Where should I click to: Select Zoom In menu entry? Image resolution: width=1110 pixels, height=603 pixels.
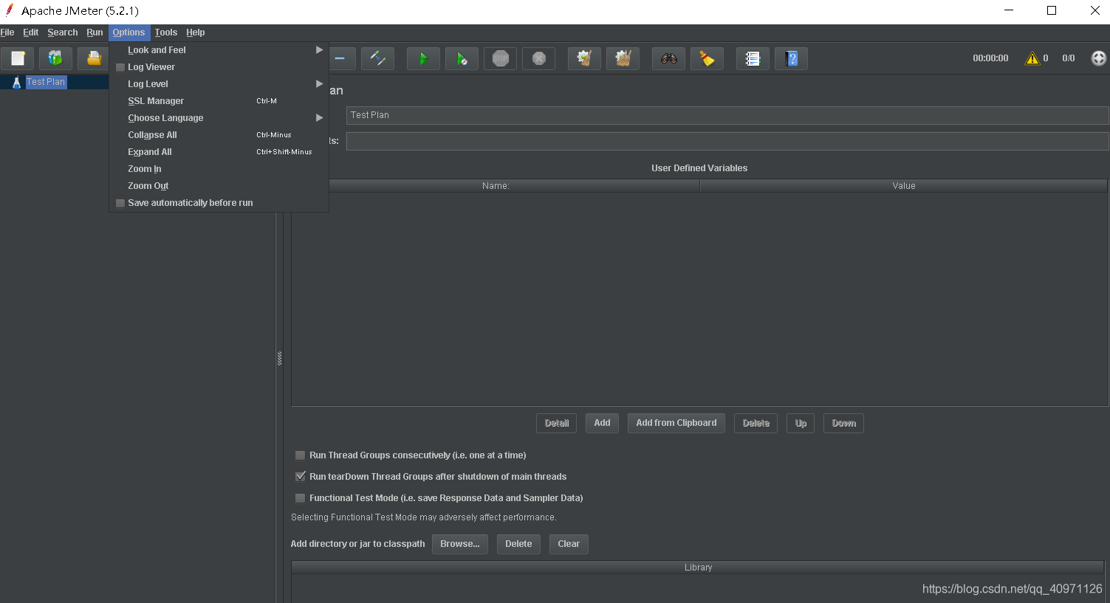[219, 169]
